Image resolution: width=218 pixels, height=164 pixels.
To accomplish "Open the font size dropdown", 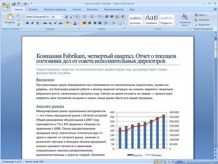I will click(62, 17).
